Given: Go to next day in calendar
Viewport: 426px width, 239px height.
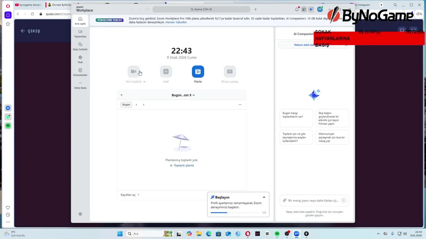Looking at the screenshot, I should coord(143,105).
